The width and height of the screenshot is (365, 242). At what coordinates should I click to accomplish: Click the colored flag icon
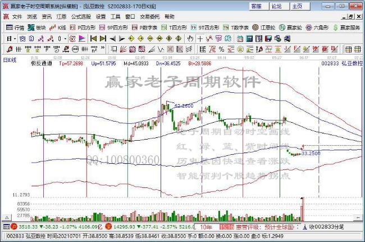82,38
